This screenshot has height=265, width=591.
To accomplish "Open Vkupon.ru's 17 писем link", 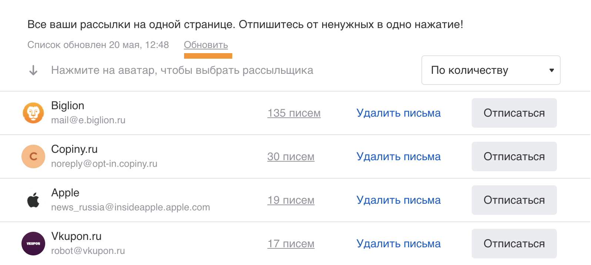I will click(x=291, y=244).
